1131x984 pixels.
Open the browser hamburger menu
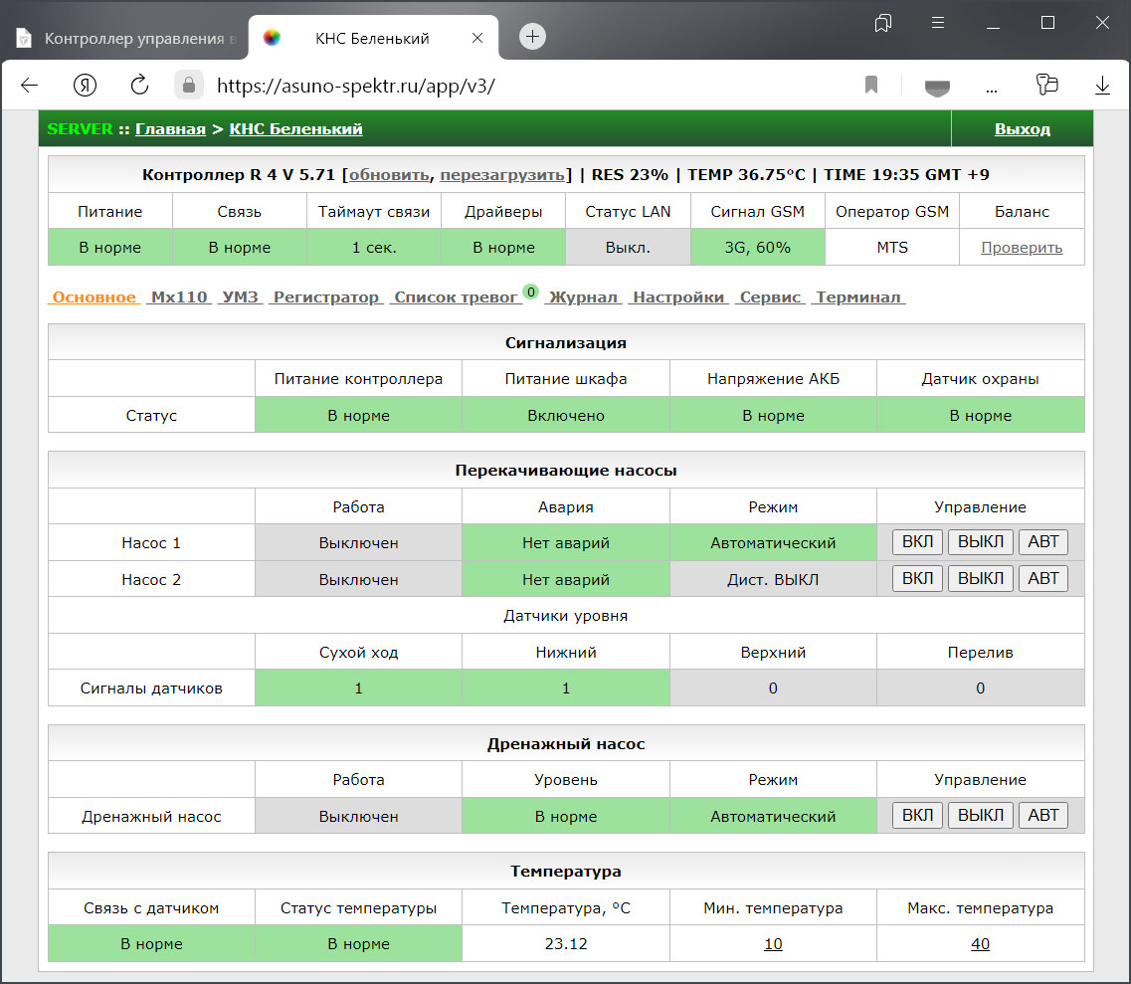point(938,22)
